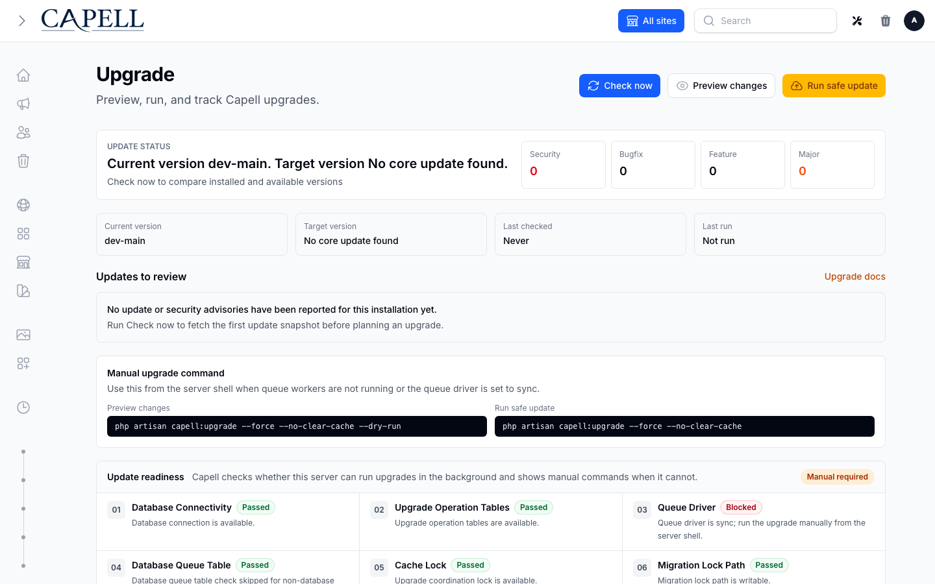Click the Preview changes button
The image size is (935, 584).
pyautogui.click(x=721, y=86)
